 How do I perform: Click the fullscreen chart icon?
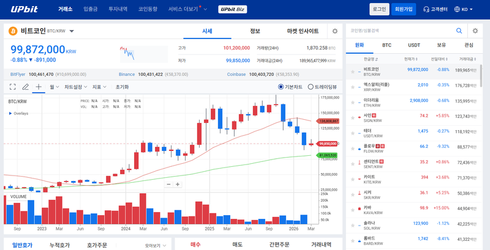12,87
